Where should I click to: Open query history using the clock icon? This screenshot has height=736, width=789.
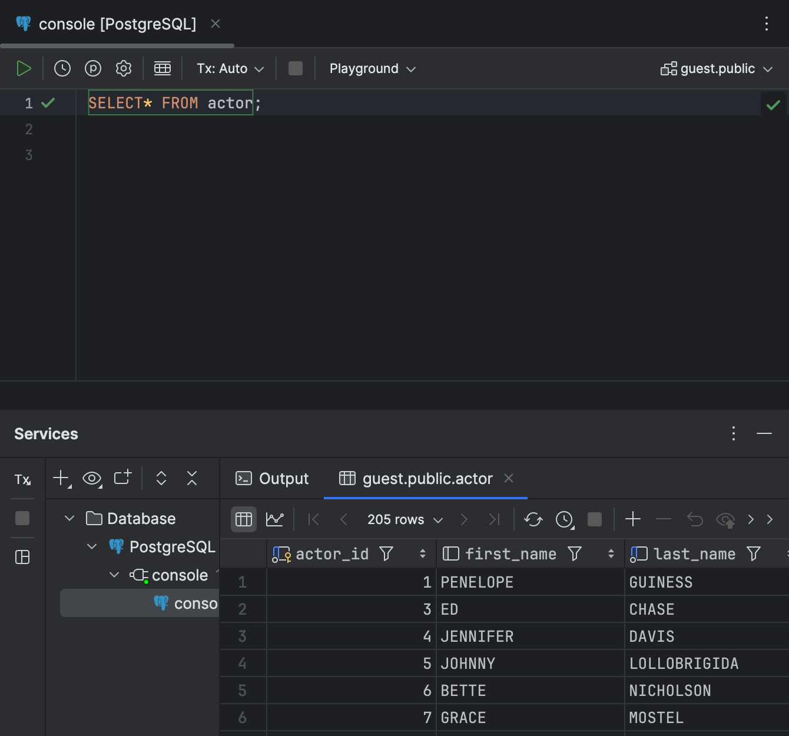point(62,68)
